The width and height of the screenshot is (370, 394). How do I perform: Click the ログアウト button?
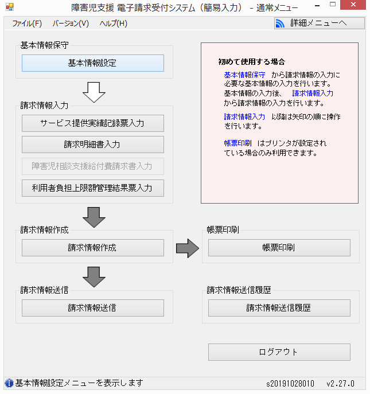279,352
